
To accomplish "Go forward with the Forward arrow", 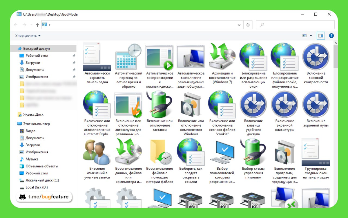I will (x=24, y=25).
